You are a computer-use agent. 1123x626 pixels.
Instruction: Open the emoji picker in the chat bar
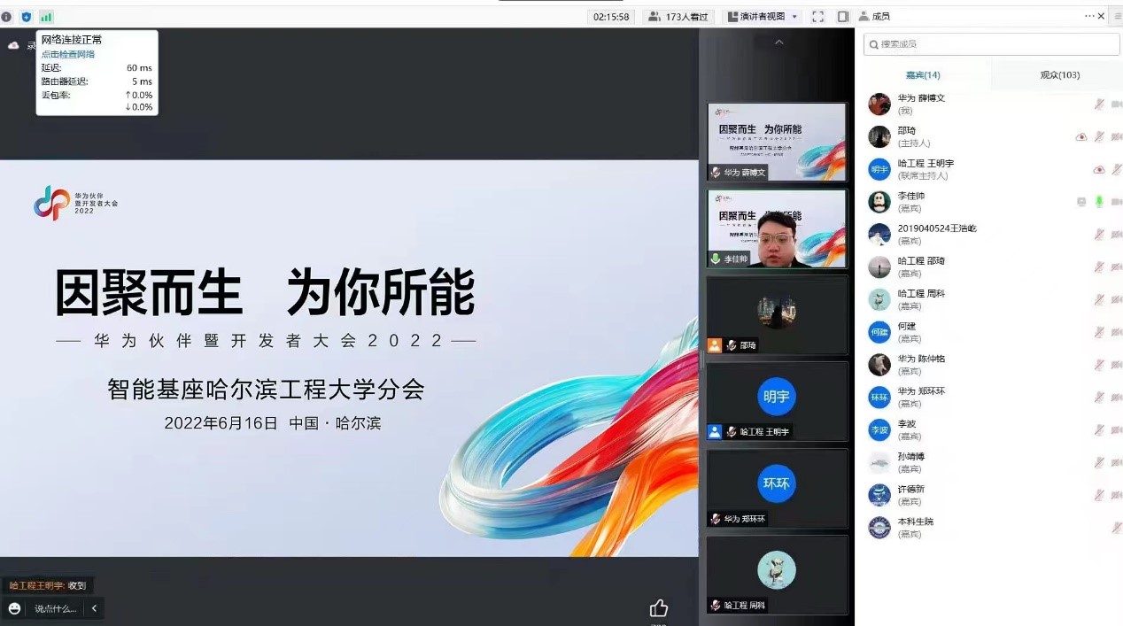pyautogui.click(x=14, y=608)
